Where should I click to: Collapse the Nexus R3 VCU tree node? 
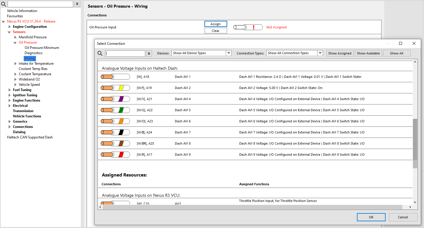[x=3, y=22]
